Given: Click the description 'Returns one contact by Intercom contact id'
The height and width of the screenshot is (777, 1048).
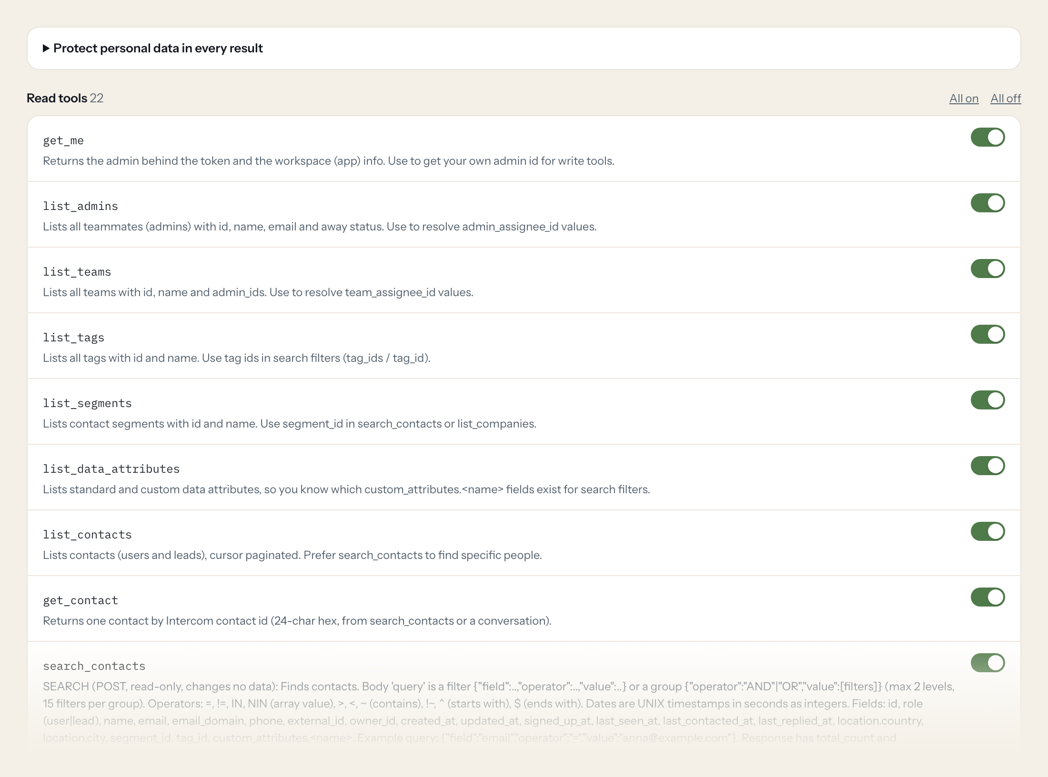Looking at the screenshot, I should (x=297, y=621).
